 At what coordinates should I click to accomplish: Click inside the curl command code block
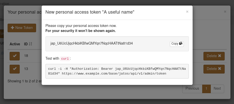(x=117, y=71)
